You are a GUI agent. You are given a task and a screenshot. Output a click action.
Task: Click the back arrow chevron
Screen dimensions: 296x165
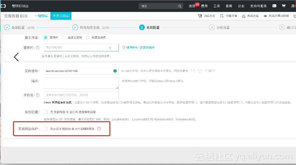click(16, 57)
